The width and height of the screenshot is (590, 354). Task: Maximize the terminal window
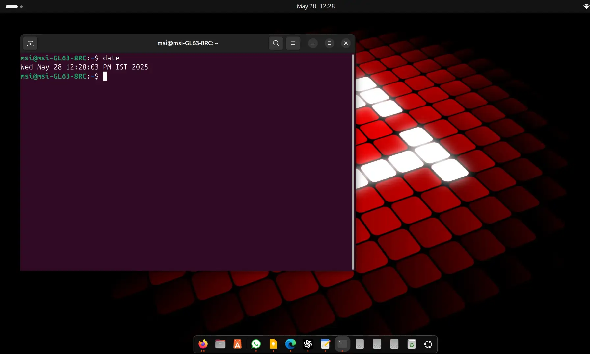[x=329, y=43]
